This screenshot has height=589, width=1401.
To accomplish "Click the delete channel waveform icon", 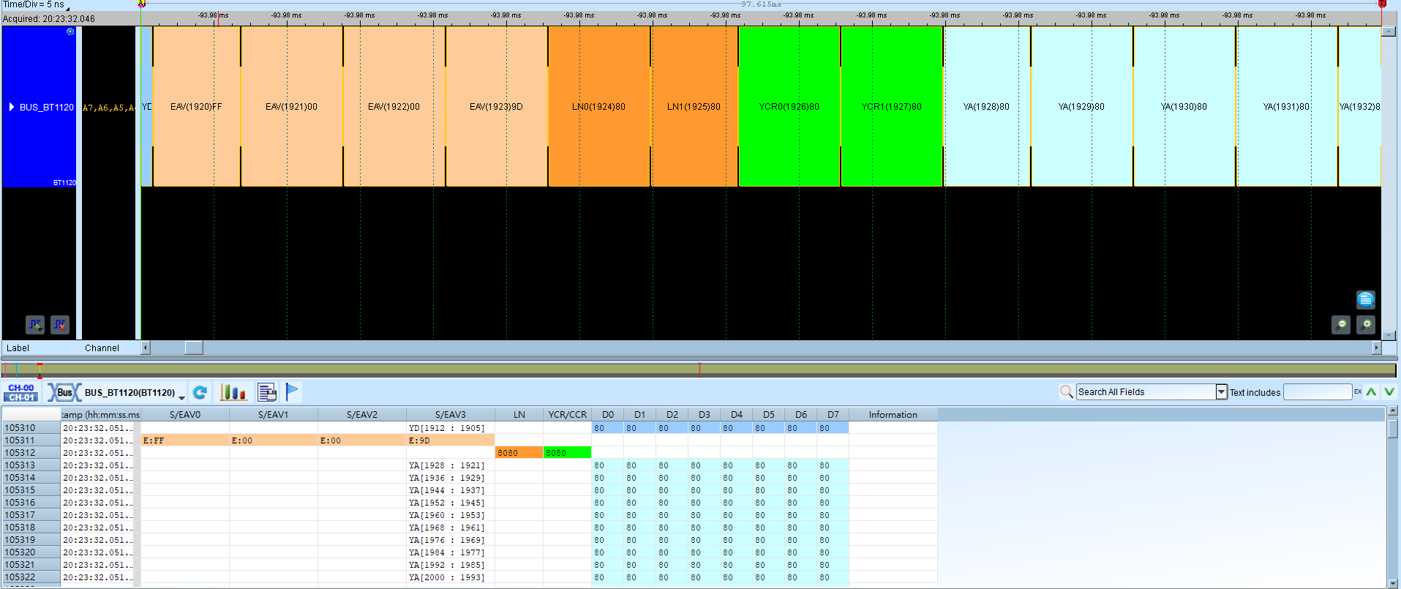I will [x=60, y=324].
